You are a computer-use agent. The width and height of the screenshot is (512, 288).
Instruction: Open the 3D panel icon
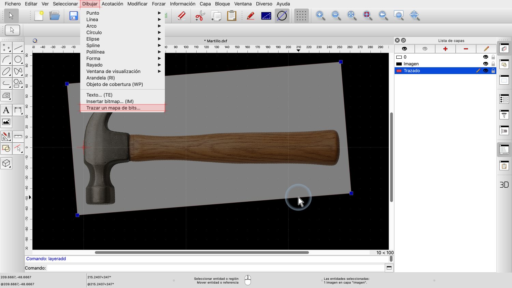504,185
